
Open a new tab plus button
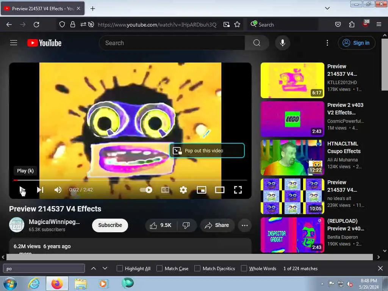(x=92, y=9)
